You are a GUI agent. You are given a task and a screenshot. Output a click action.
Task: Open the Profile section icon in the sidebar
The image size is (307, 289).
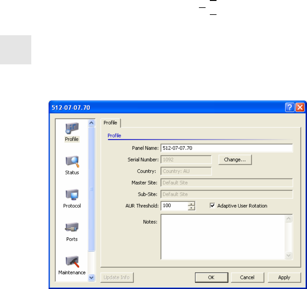tap(72, 128)
